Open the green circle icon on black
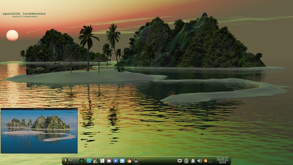Screen dimensions: 293x165 point(82,161)
